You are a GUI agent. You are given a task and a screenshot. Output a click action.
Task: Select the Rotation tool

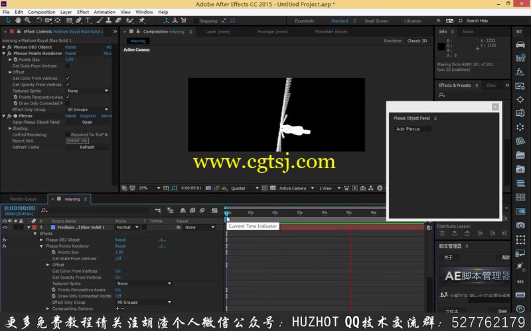pos(39,21)
